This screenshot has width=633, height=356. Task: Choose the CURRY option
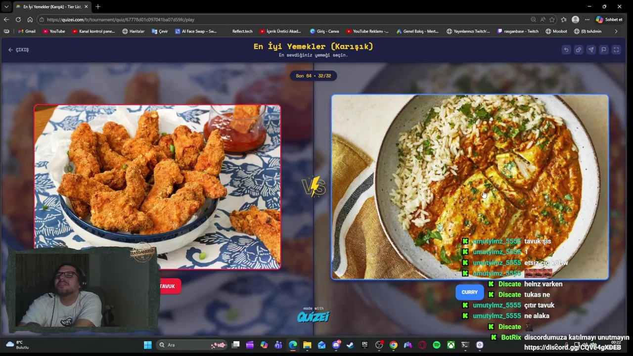pos(469,292)
